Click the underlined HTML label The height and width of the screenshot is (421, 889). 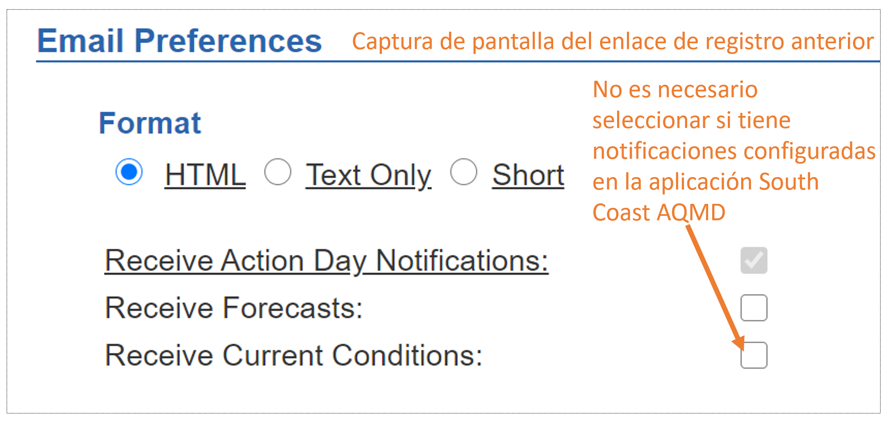(205, 175)
